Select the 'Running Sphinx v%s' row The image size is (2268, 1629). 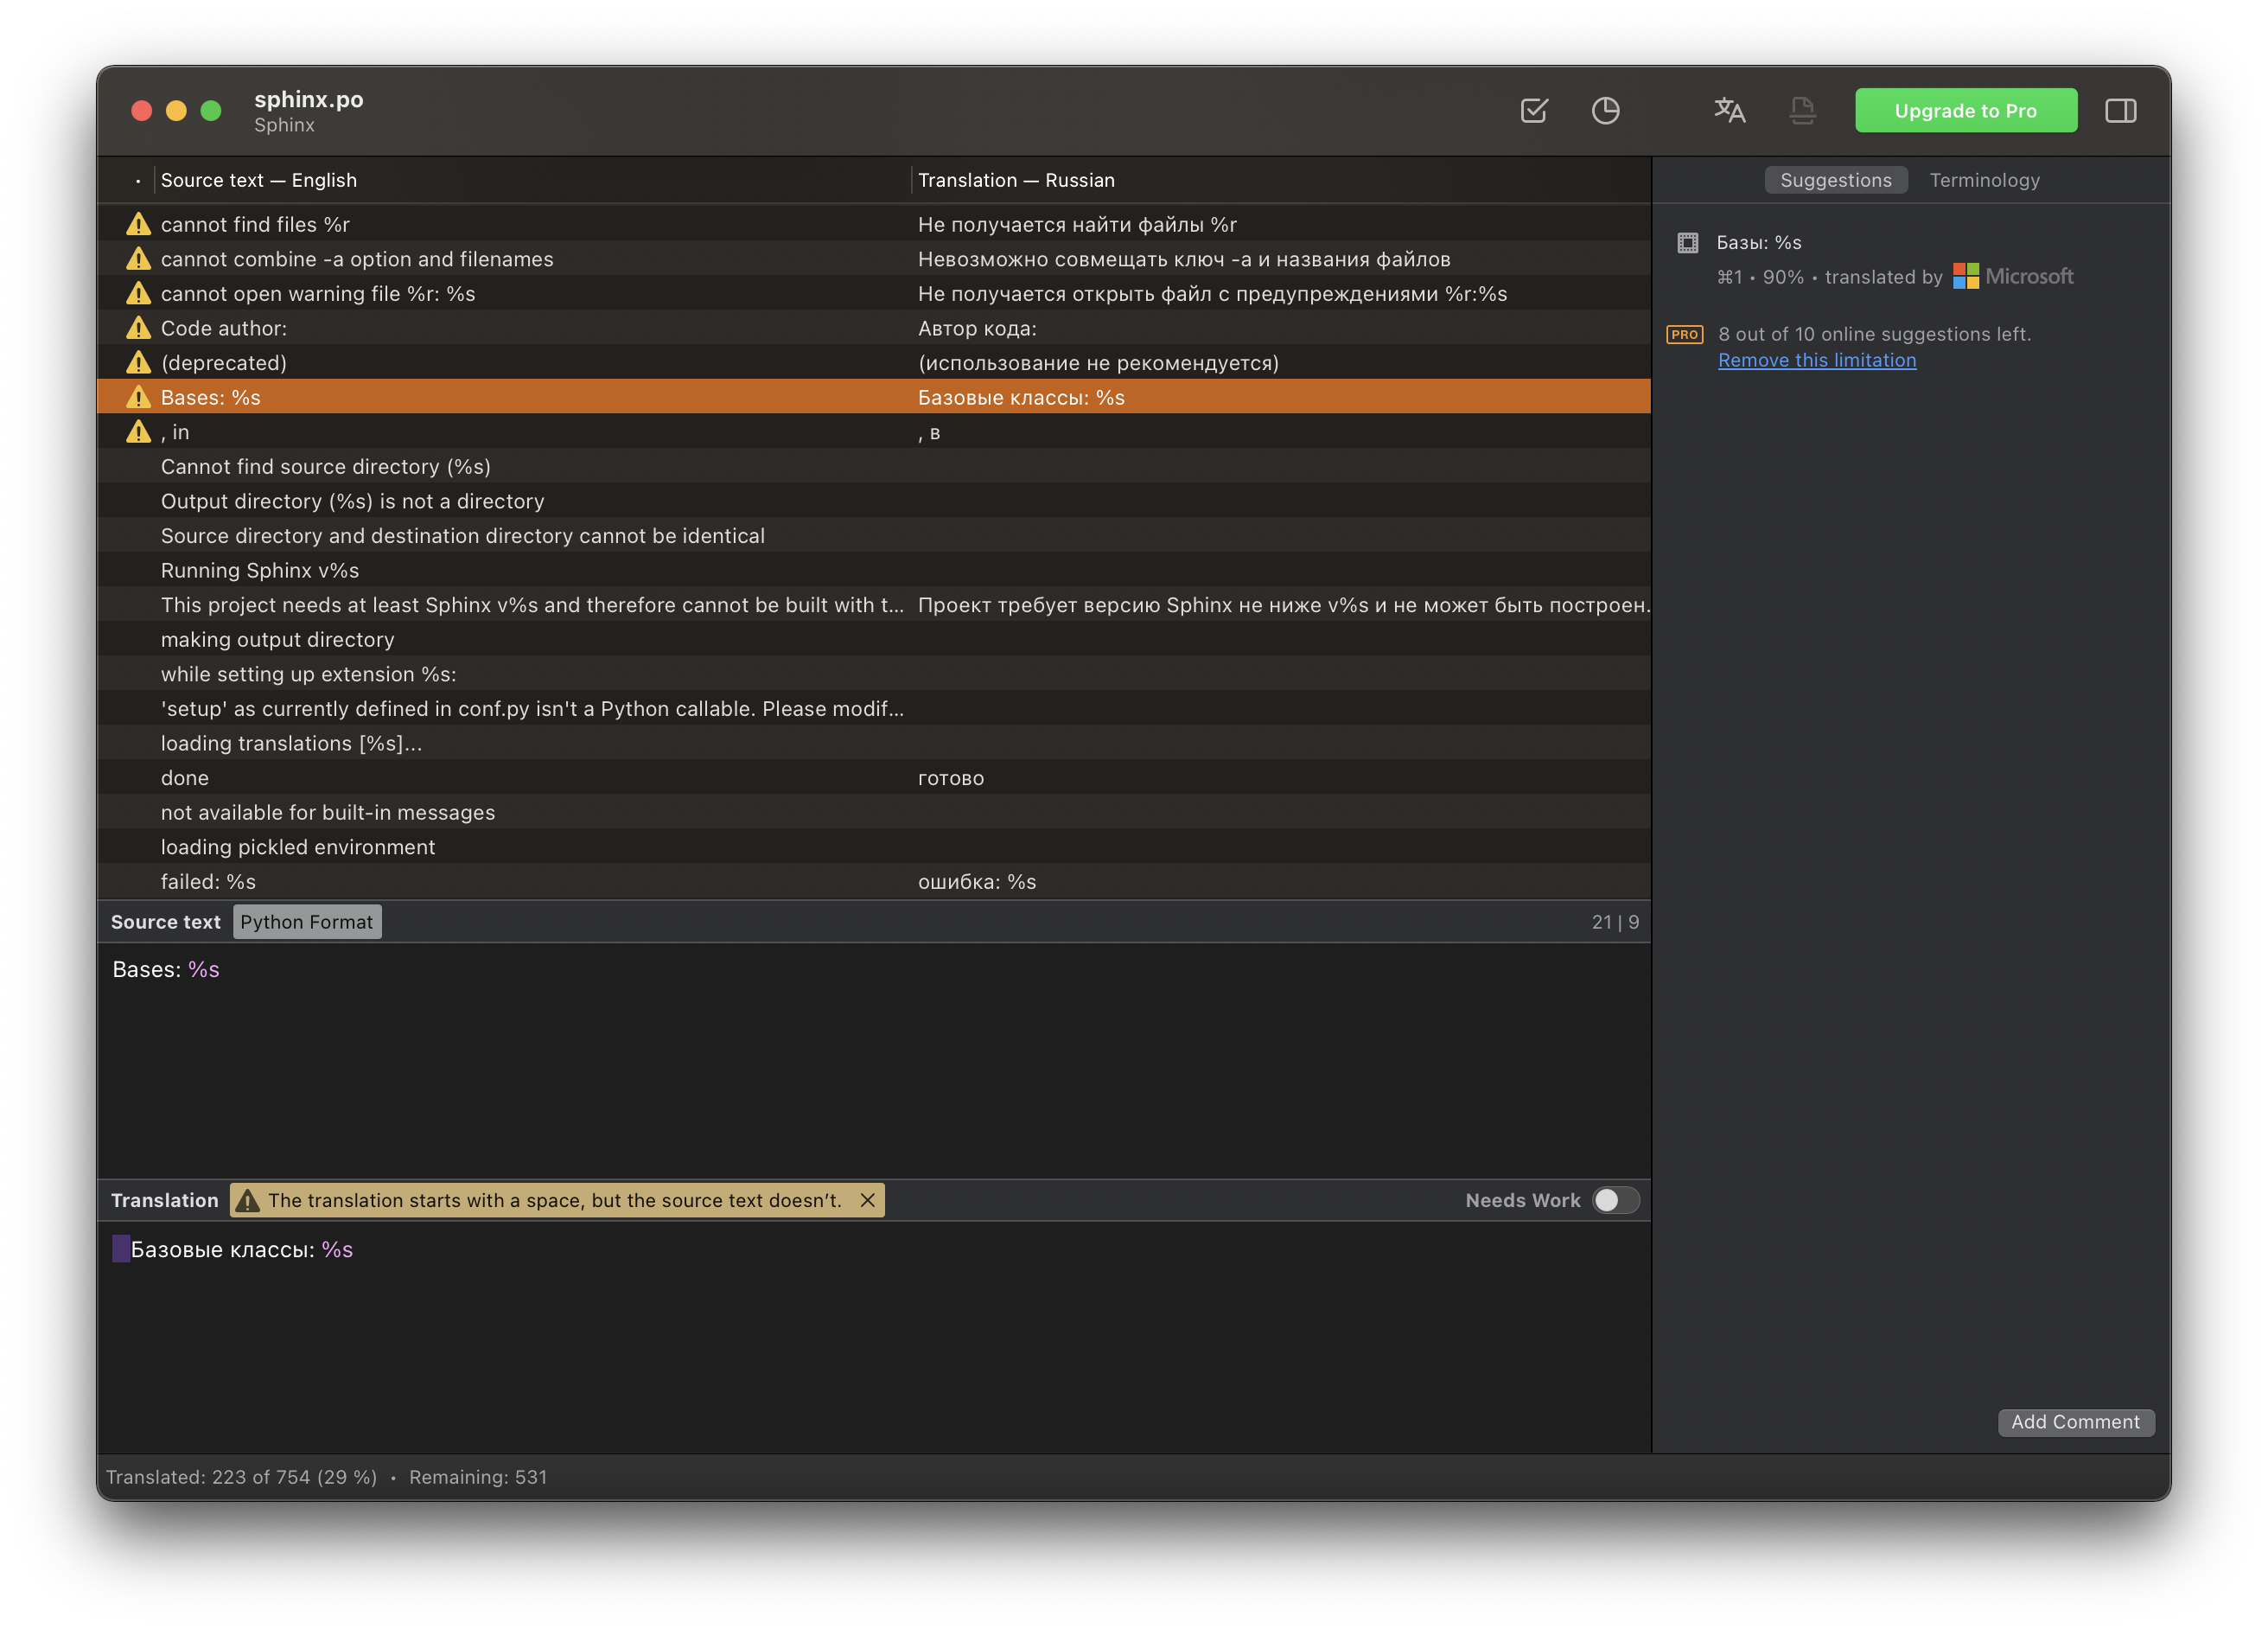pyautogui.click(x=260, y=571)
